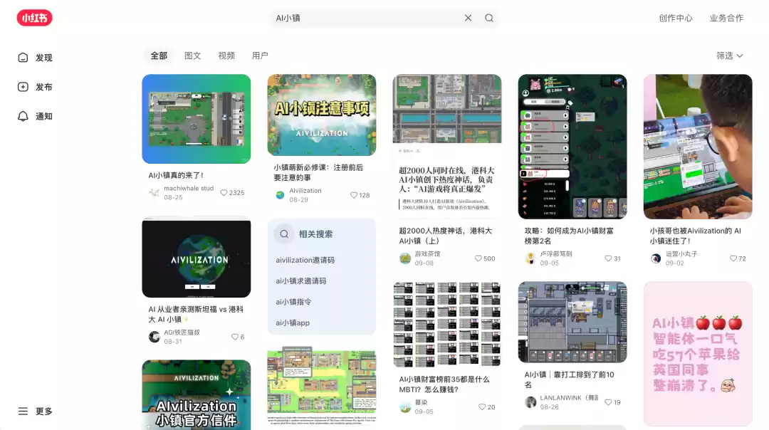Open 创作中心 link

pos(675,19)
